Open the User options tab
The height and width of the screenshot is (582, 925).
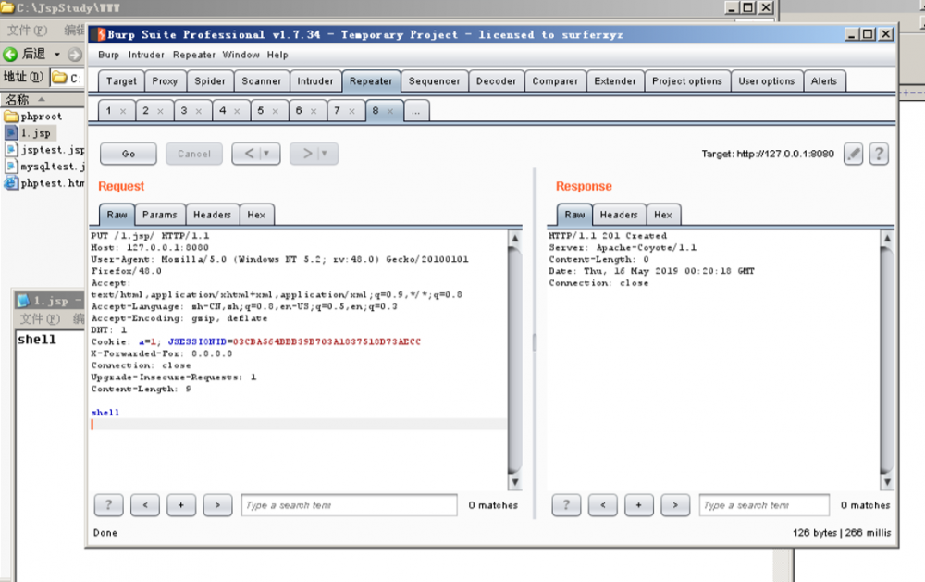tap(767, 81)
